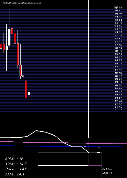This screenshot has width=127, height=178.
Task: Select the '12MA : 14.5' value
Action: coord(16,164)
